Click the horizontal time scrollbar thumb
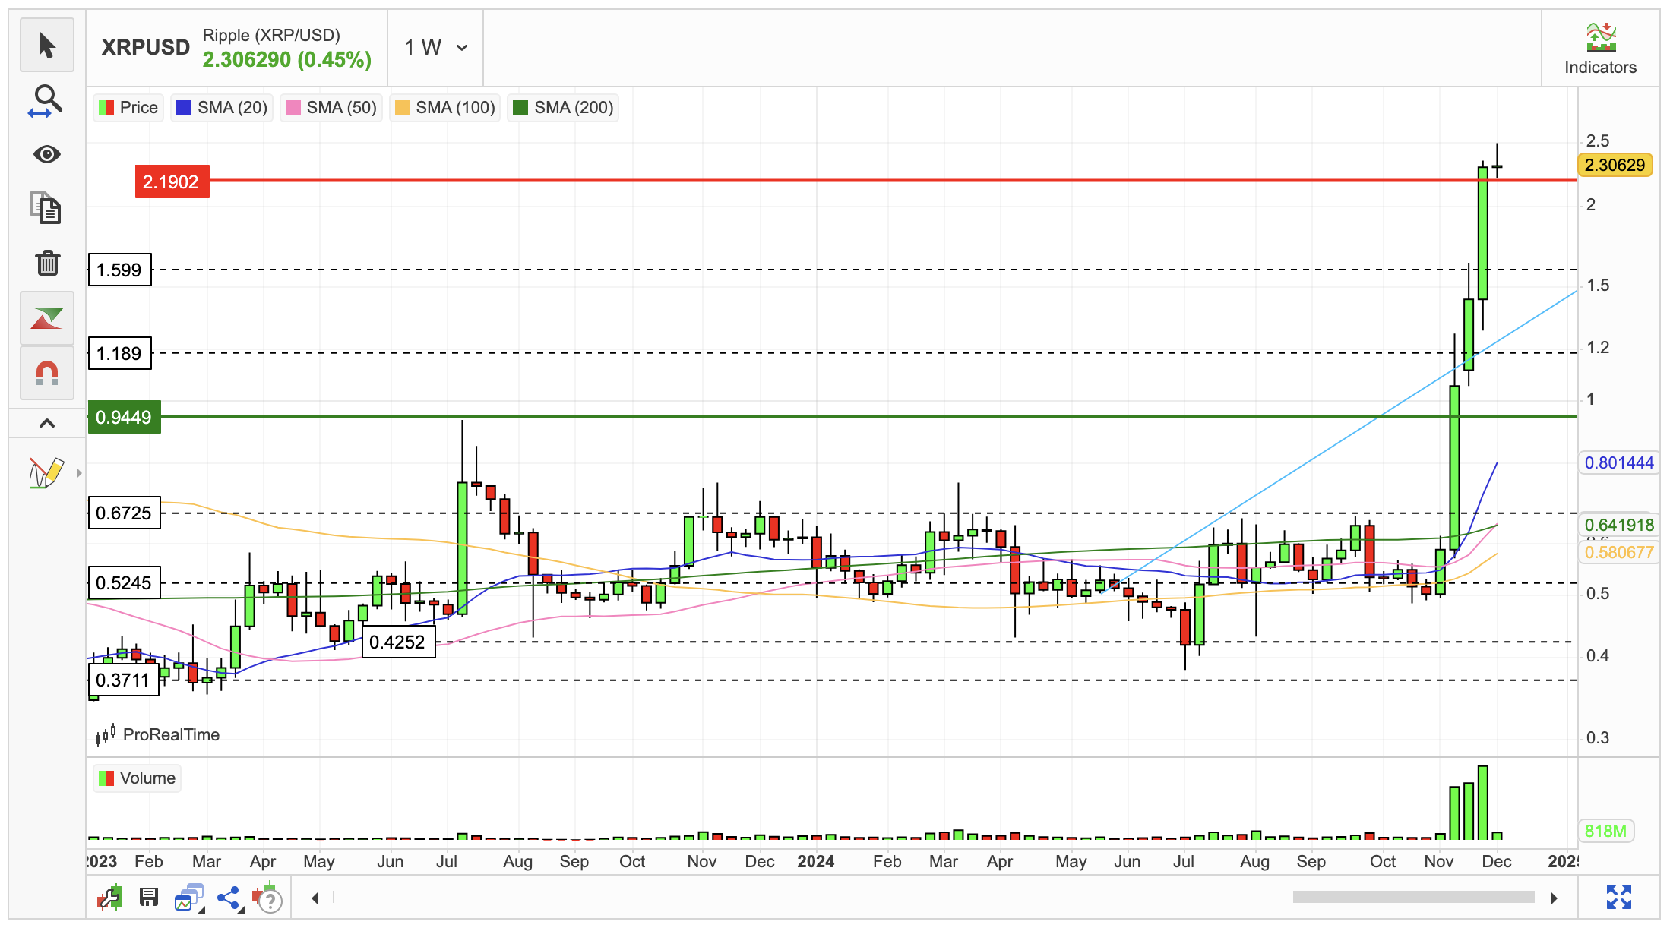The height and width of the screenshot is (928, 1670). click(1413, 898)
